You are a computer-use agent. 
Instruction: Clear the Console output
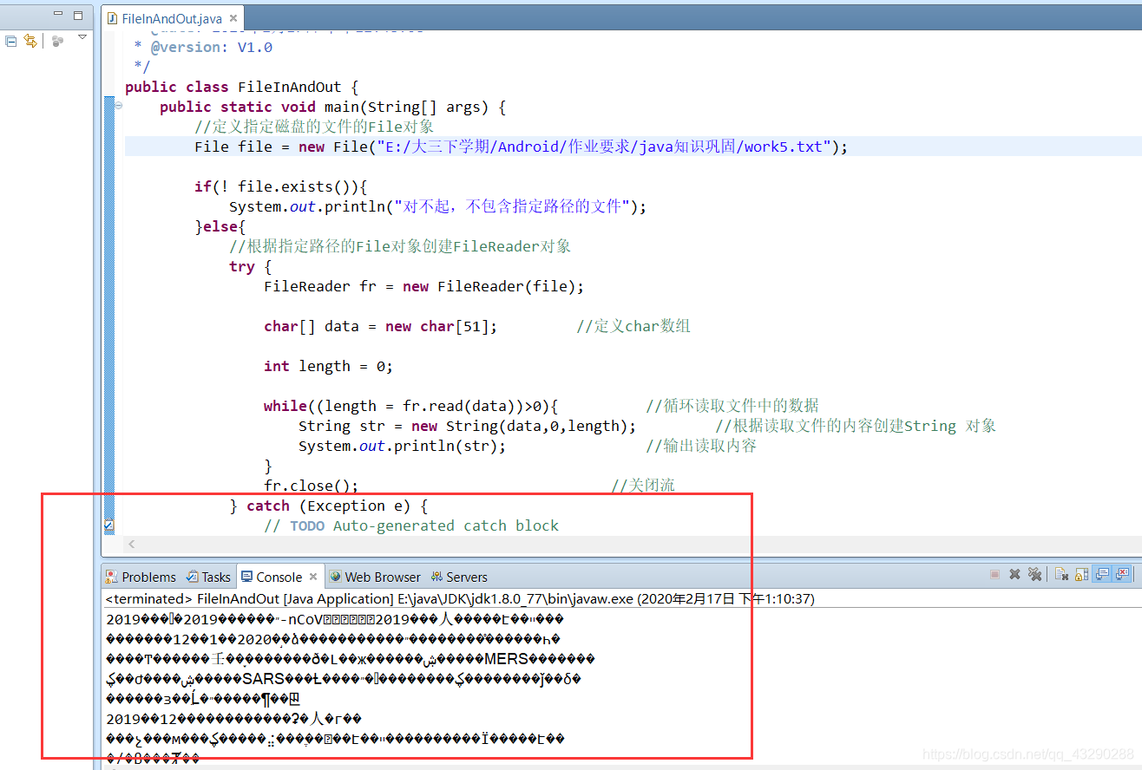(1061, 574)
